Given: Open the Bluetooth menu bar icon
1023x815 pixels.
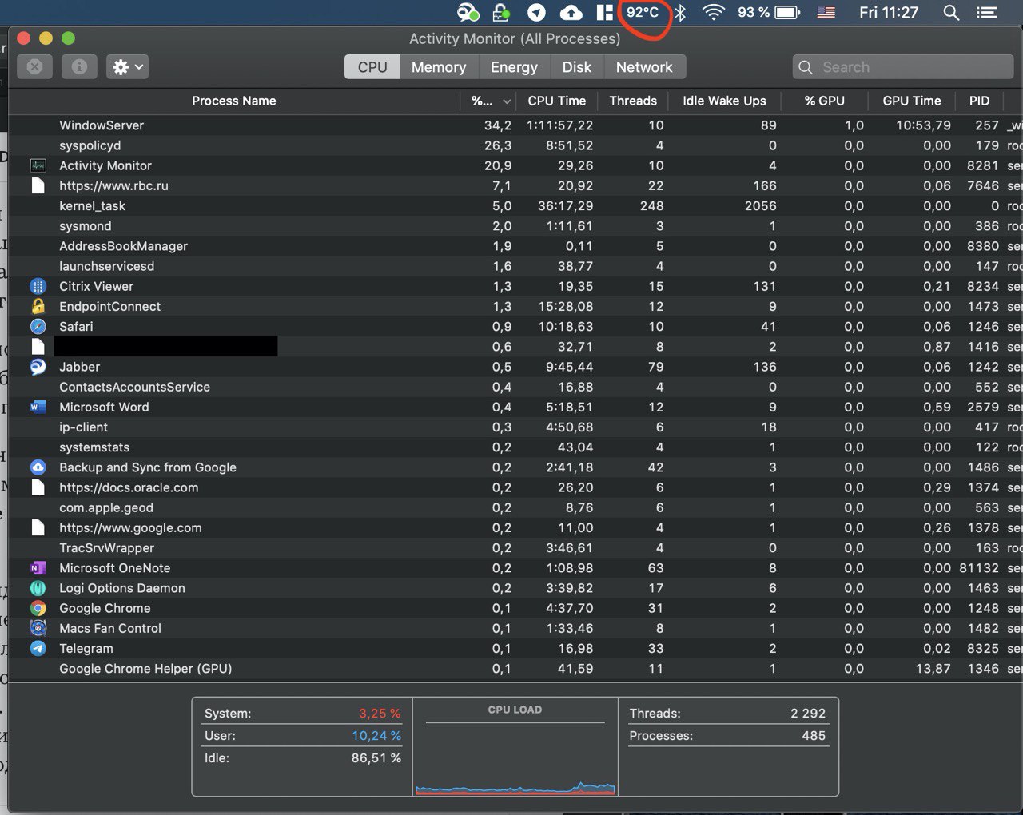Looking at the screenshot, I should click(x=680, y=12).
